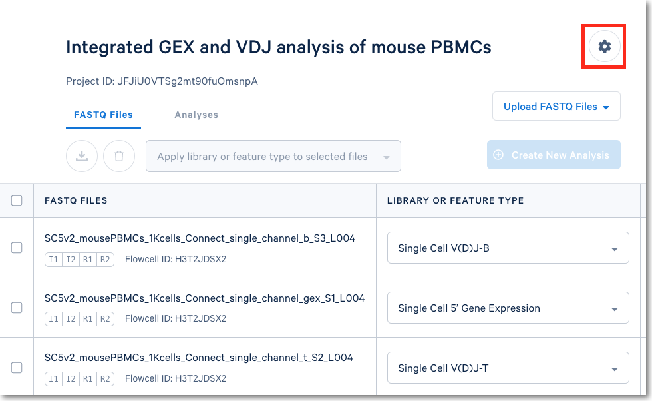Click the Create New Analysis button
This screenshot has width=652, height=401.
[x=554, y=155]
